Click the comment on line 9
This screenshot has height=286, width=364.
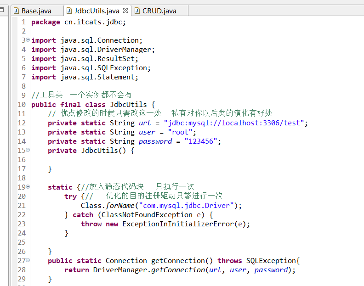[x=82, y=95]
